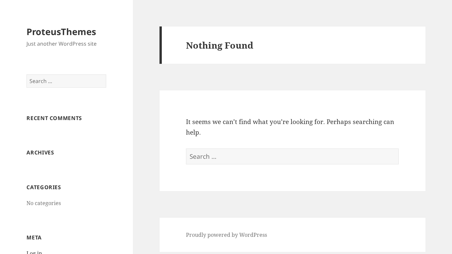
Task: Click the word Proudly in the footer
Action: pos(196,235)
